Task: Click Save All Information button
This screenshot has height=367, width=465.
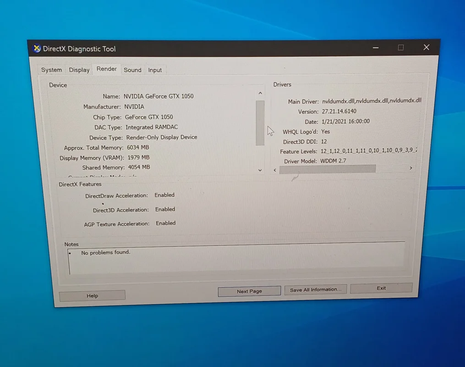Action: (316, 290)
